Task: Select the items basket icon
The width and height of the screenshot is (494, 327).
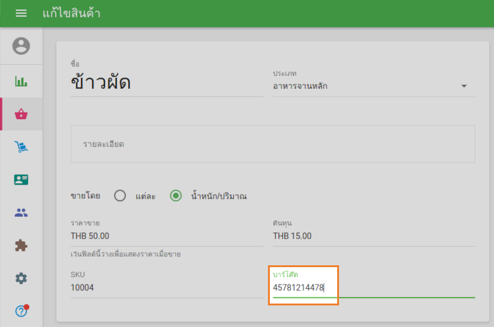Action: click(21, 114)
